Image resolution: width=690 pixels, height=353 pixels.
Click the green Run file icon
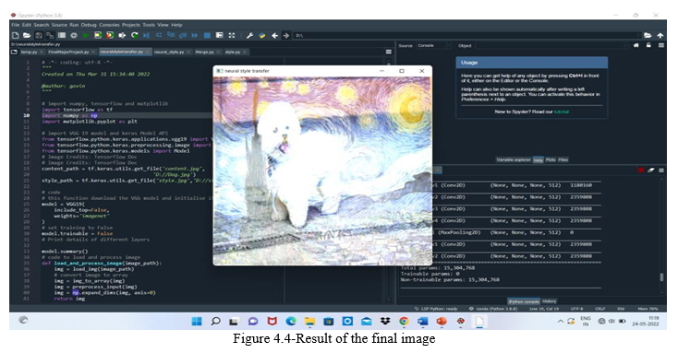[x=86, y=35]
